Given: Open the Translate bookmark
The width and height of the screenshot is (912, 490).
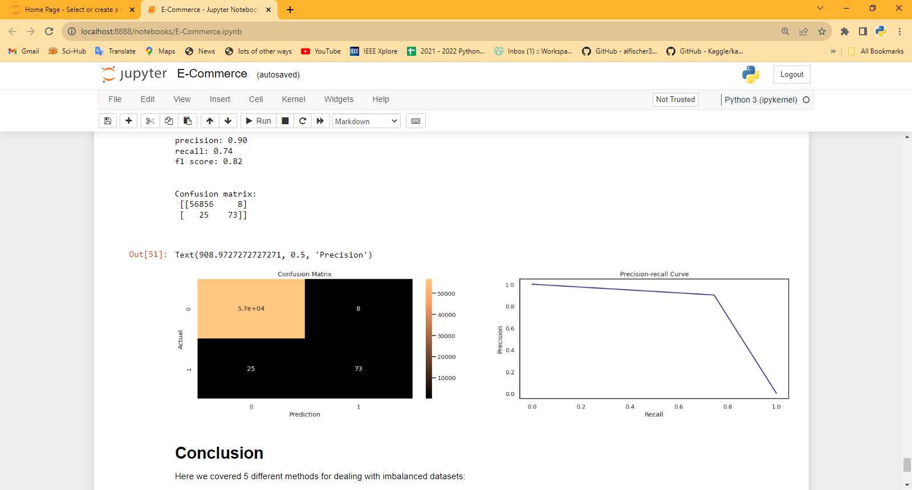Looking at the screenshot, I should click(x=116, y=51).
